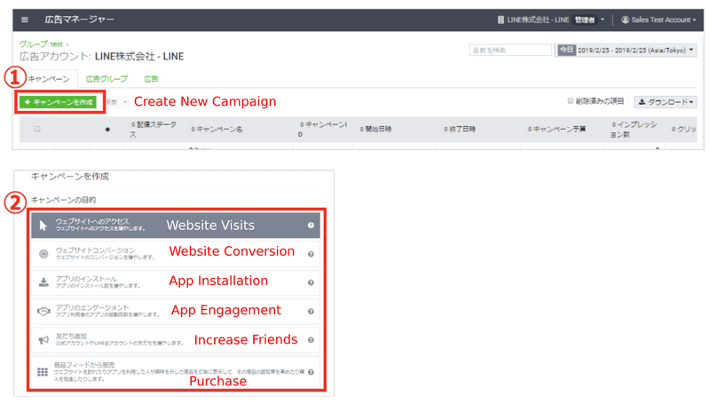Switch to the キャンペーン tab
This screenshot has height=404, width=710.
49,79
